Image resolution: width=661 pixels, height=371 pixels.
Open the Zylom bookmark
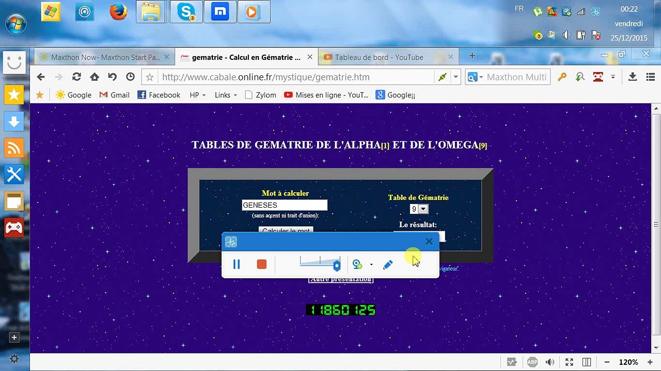260,95
